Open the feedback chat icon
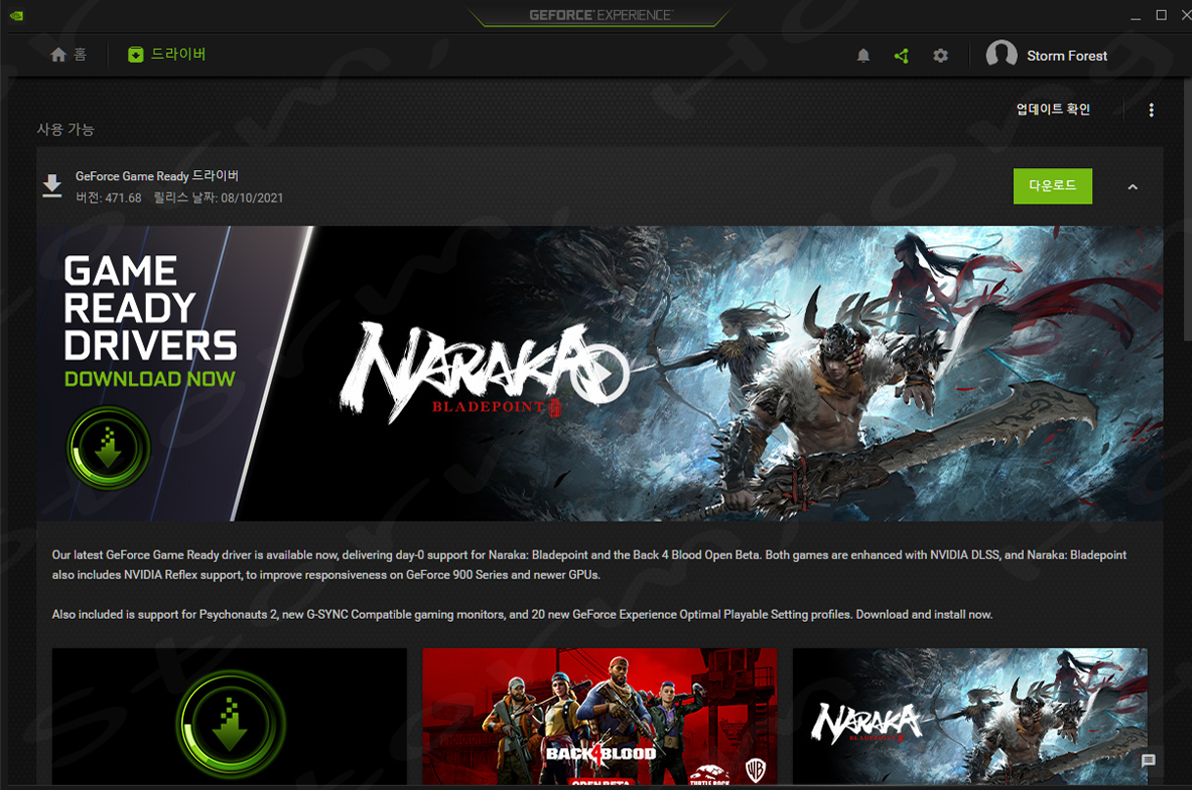 [1148, 761]
